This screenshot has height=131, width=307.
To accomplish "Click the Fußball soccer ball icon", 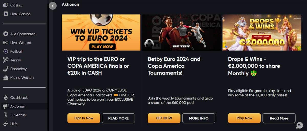I will click(x=6, y=51).
